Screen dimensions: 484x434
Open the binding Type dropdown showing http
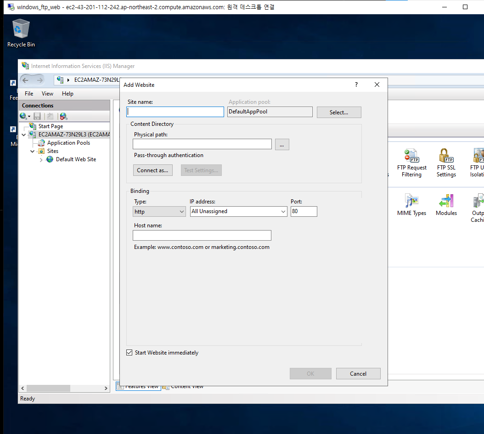[159, 211]
